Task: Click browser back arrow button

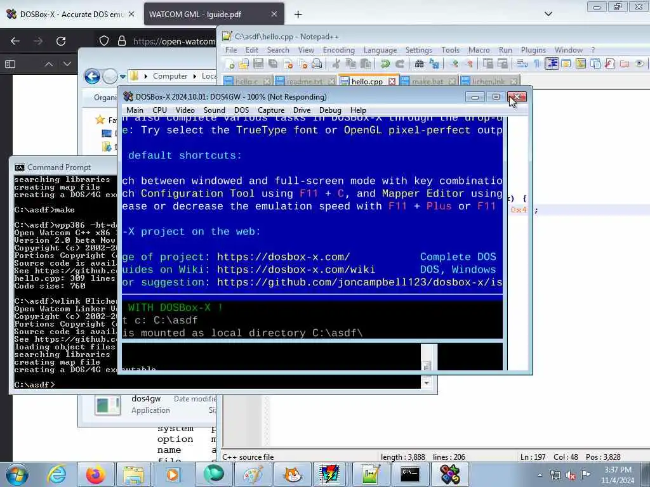Action: (15, 41)
